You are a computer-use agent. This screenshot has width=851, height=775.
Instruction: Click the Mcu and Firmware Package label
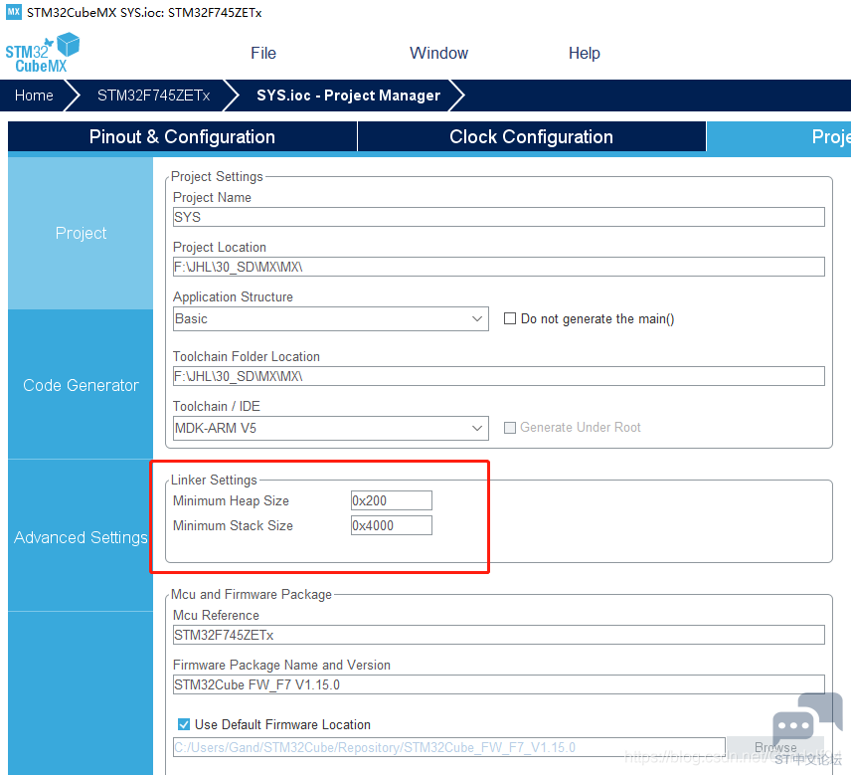pos(252,595)
